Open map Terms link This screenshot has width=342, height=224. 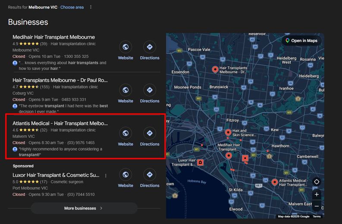point(317,217)
